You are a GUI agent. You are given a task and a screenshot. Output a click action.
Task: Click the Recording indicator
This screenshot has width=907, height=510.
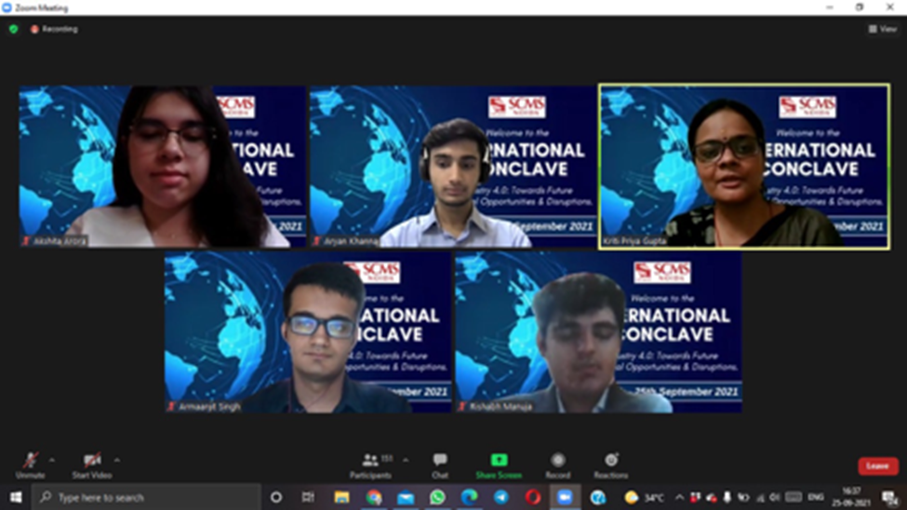tap(54, 29)
